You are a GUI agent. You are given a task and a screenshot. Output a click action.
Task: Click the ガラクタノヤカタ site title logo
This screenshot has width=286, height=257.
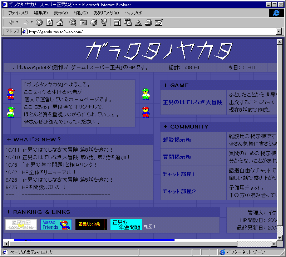click(159, 50)
